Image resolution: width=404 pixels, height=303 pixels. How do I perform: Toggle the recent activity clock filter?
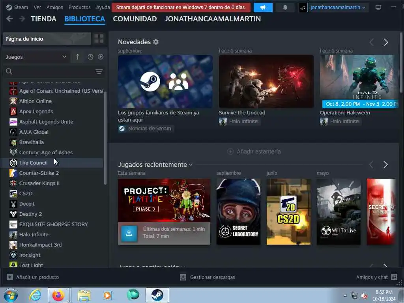tap(90, 57)
